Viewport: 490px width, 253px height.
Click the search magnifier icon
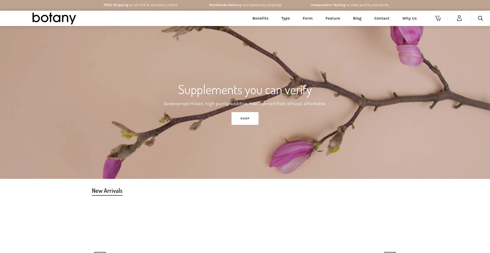pos(480,18)
